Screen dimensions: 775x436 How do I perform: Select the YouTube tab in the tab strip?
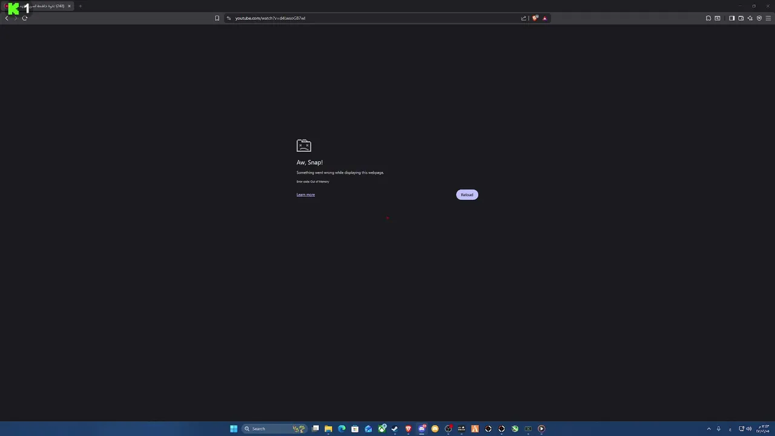pos(38,6)
